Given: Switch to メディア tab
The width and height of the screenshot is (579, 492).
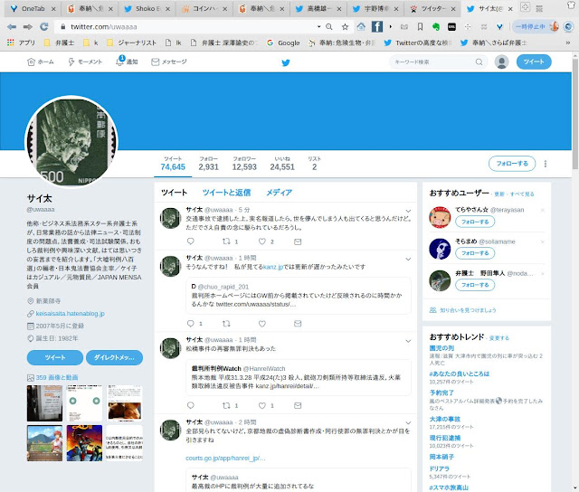Looking at the screenshot, I should click(x=280, y=193).
